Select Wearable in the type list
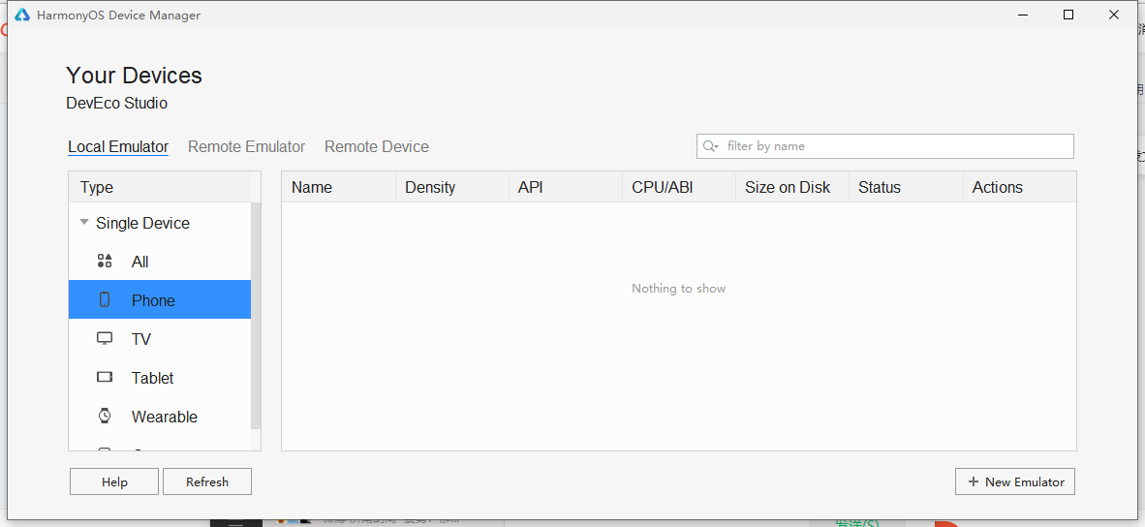Viewport: 1145px width, 527px height. (159, 416)
